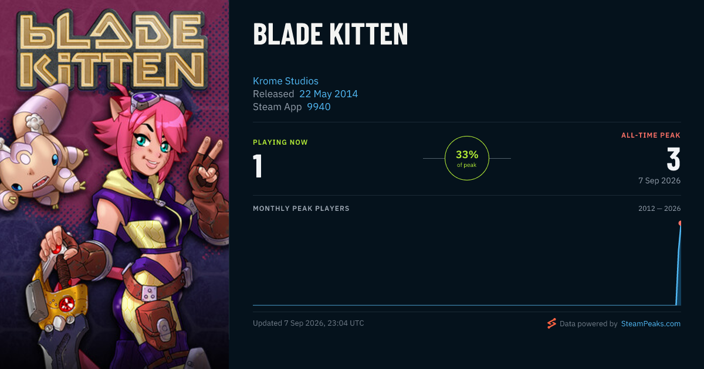
Task: Click the Data powered by text
Action: point(588,323)
